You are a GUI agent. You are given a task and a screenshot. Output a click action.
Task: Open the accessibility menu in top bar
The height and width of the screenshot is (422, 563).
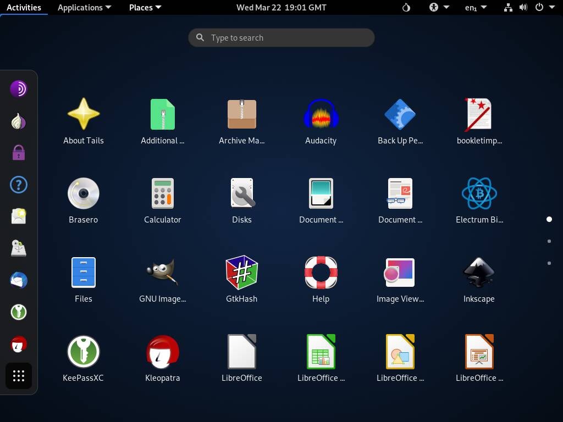click(x=439, y=8)
